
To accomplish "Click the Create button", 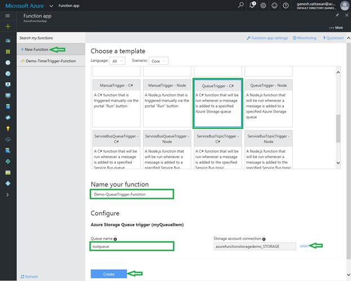I will [109, 274].
